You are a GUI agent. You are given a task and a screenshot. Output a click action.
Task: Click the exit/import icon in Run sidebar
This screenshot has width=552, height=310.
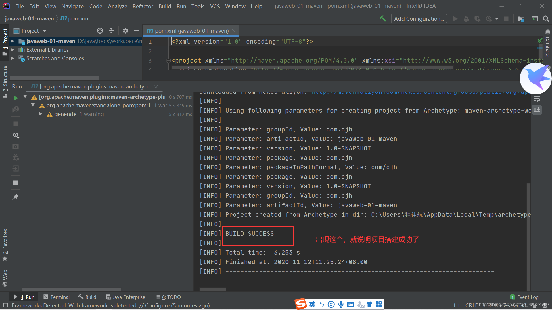[x=16, y=168]
